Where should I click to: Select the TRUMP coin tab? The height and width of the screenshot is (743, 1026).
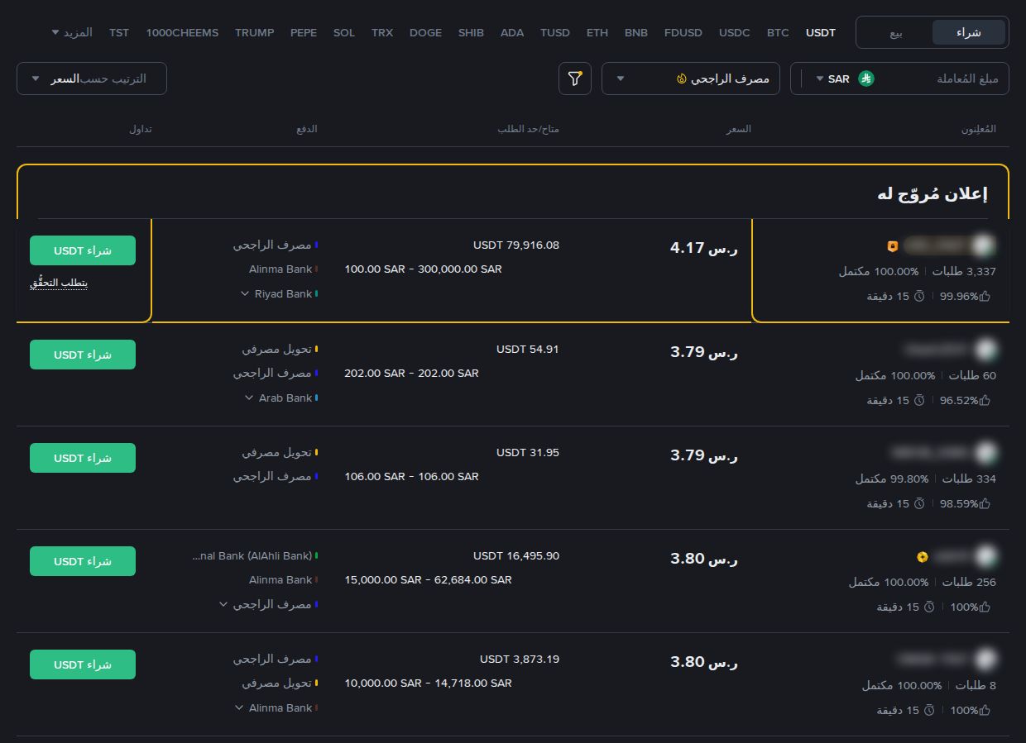[x=254, y=33]
